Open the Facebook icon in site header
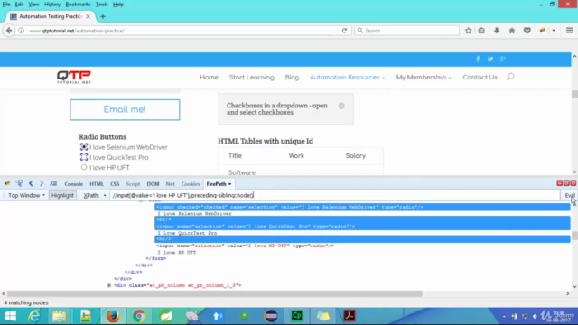Image resolution: width=578 pixels, height=325 pixels. 478,59
